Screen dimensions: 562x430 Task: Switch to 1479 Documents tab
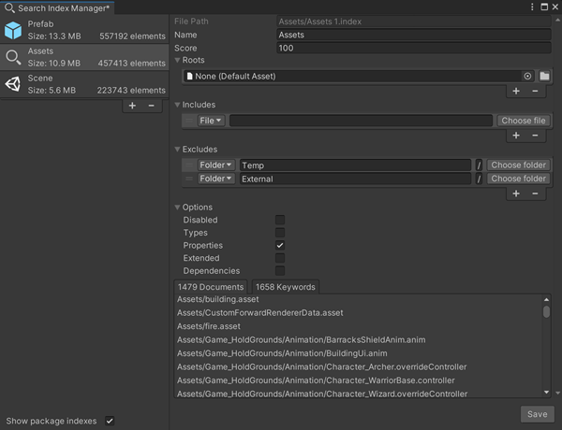click(x=210, y=287)
